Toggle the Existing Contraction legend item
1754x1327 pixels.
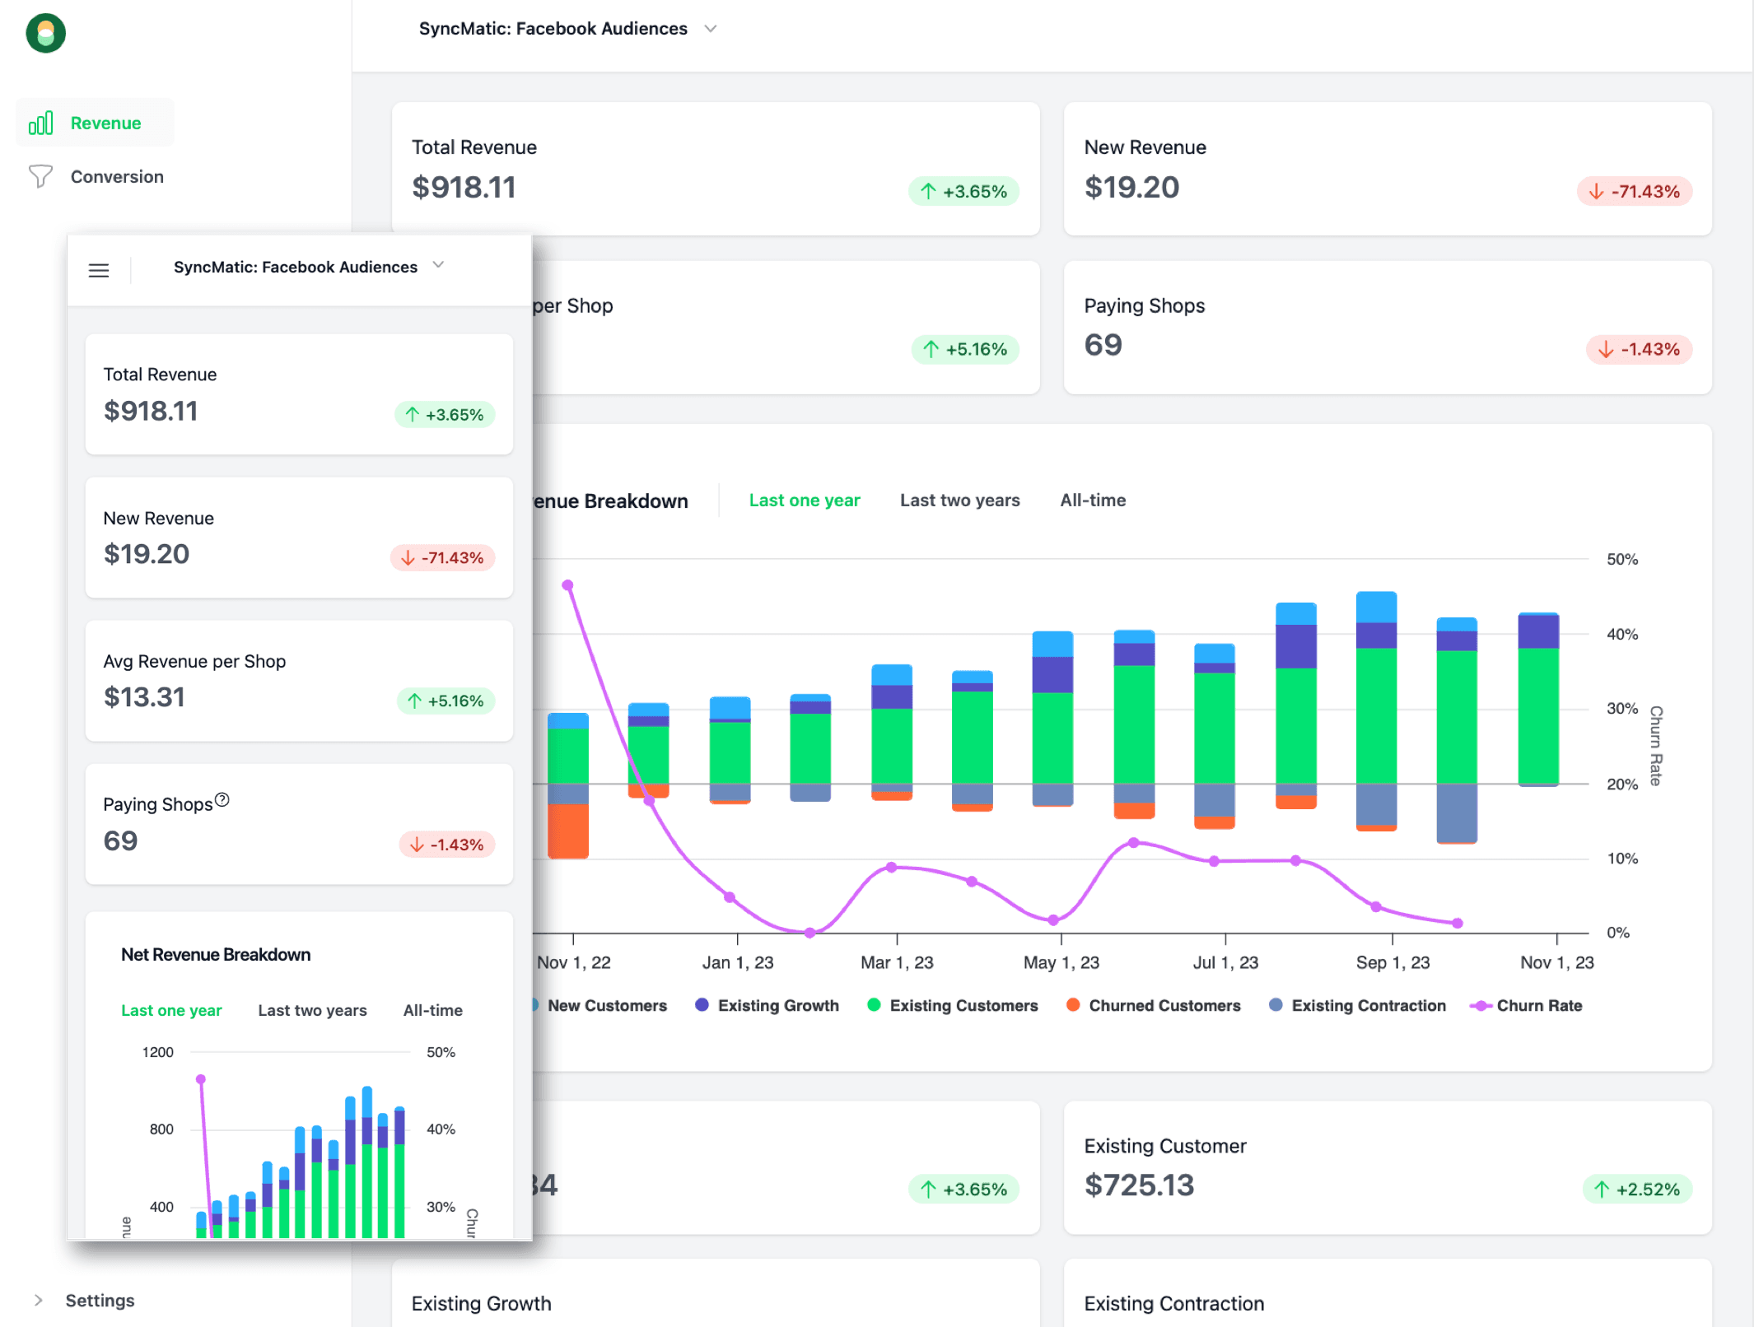(1358, 1005)
